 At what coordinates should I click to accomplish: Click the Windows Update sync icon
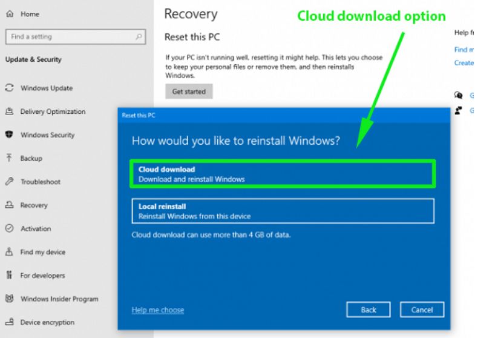tap(10, 88)
